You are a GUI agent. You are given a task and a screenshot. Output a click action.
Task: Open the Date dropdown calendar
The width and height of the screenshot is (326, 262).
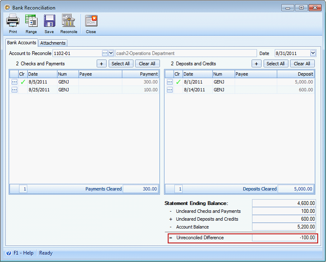point(313,53)
